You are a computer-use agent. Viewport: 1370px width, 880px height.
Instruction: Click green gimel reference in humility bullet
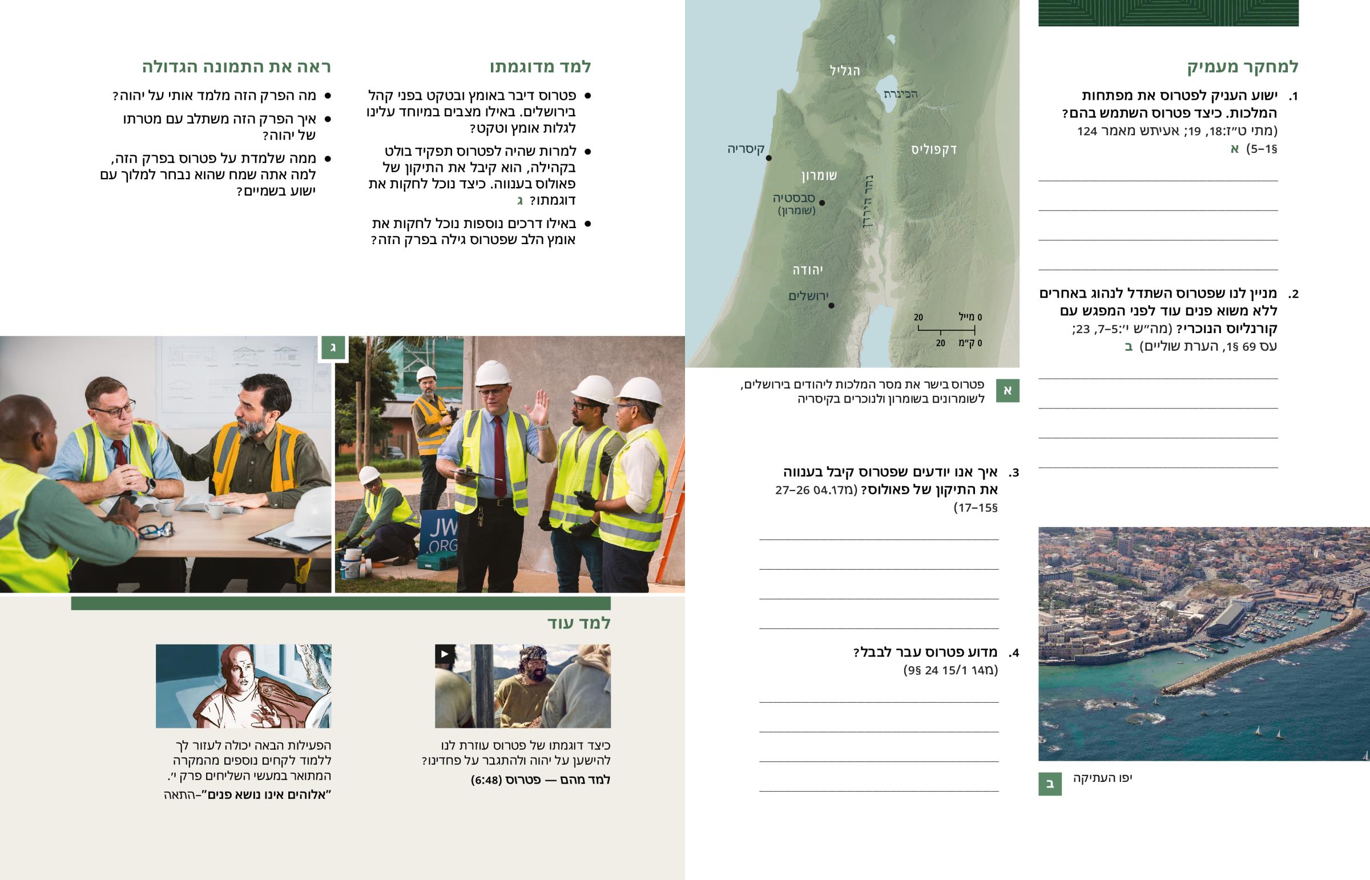520,201
